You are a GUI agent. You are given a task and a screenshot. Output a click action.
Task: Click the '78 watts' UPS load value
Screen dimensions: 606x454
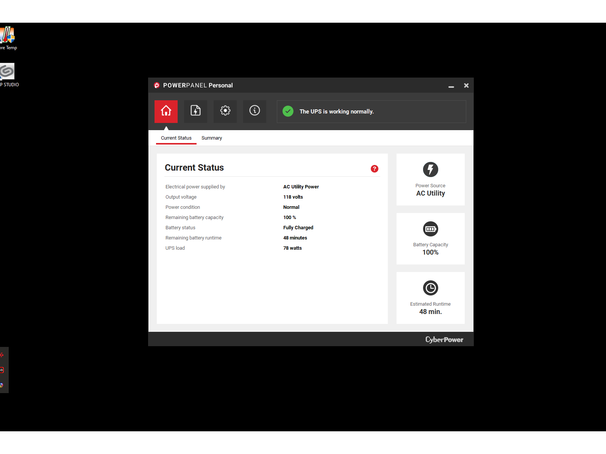(292, 248)
